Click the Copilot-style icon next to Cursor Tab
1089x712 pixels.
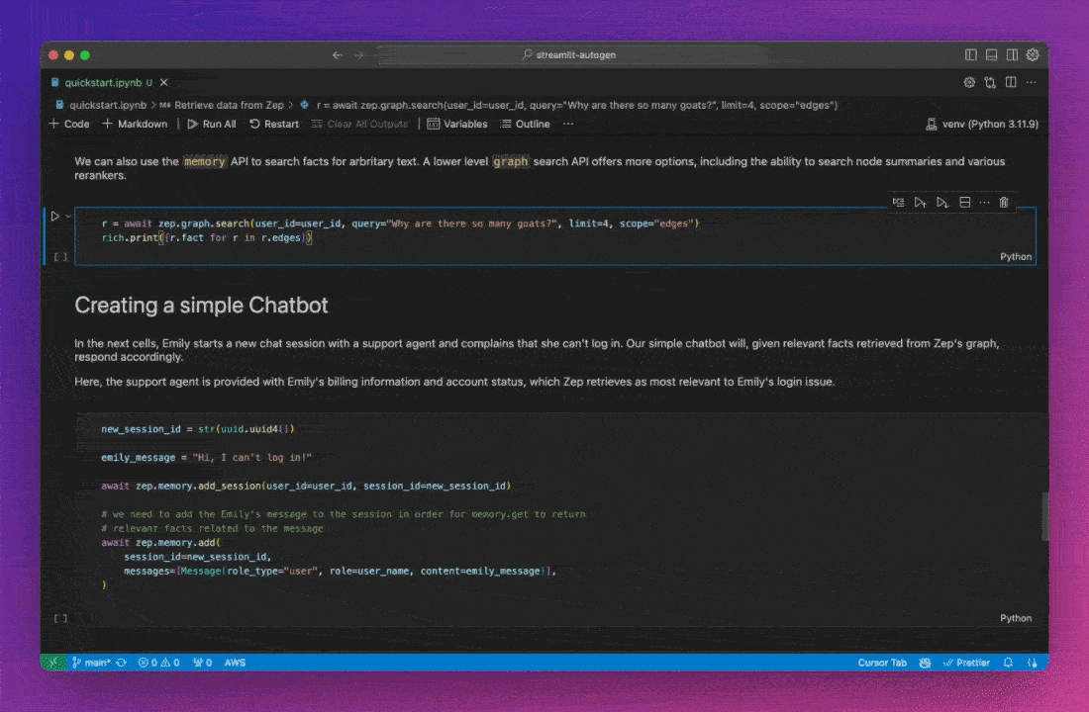[x=925, y=663]
